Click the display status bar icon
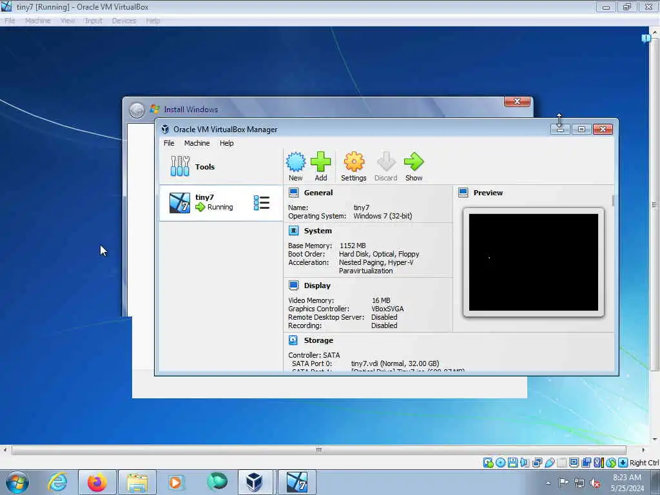Viewport: 660px width, 495px height. point(574,463)
